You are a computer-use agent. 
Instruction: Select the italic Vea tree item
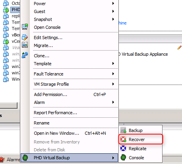(16, 47)
